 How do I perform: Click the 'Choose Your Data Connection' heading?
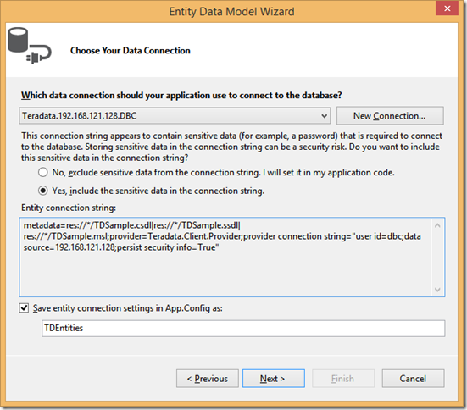tap(131, 51)
